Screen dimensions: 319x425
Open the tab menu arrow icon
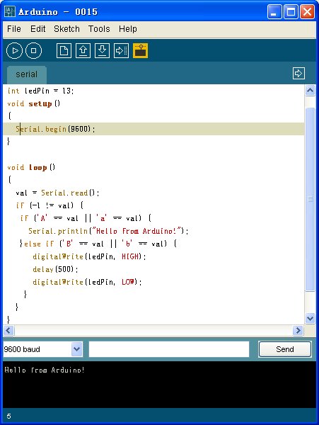(298, 74)
